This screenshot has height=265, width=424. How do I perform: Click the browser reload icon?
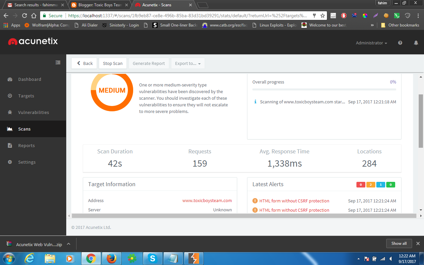[25, 16]
